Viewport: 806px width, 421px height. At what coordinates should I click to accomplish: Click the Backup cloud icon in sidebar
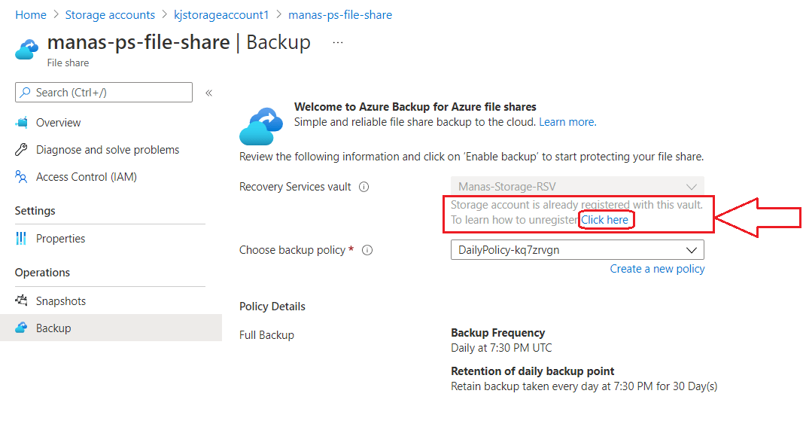point(21,328)
